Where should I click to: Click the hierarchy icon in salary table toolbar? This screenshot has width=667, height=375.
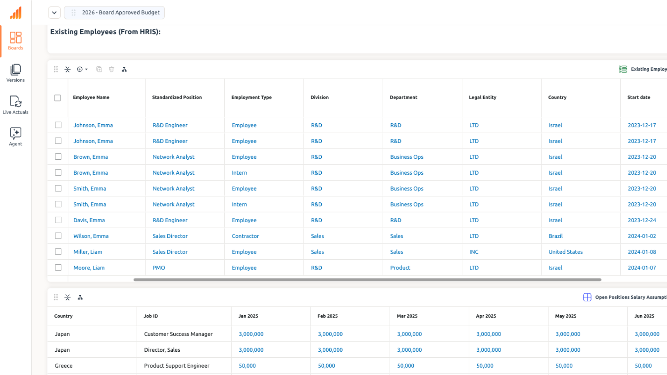point(80,297)
